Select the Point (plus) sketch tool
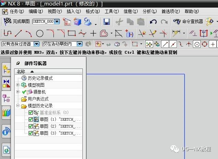The height and width of the screenshot is (159, 218). 93,33
